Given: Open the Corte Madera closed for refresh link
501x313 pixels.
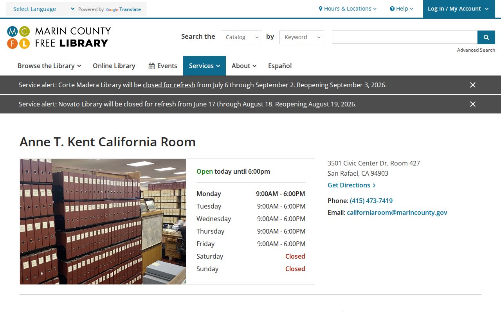Looking at the screenshot, I should pos(169,85).
